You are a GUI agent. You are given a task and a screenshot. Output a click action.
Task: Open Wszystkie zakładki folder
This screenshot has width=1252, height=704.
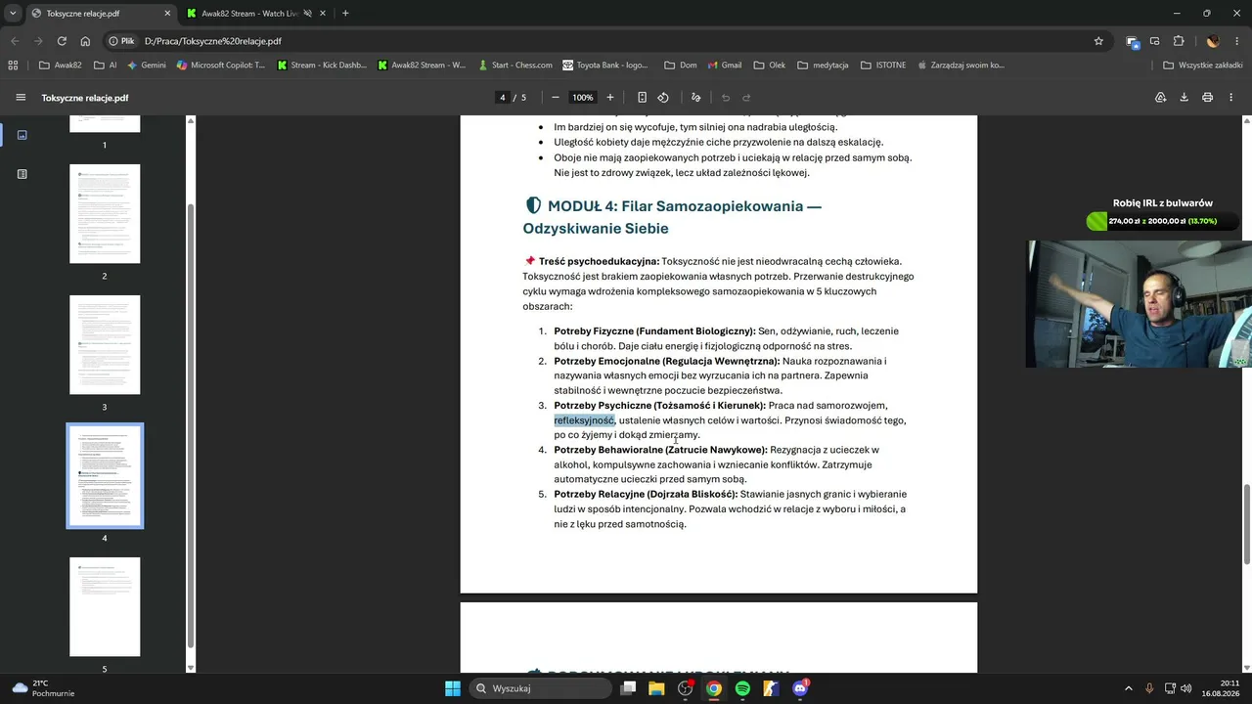[1203, 66]
